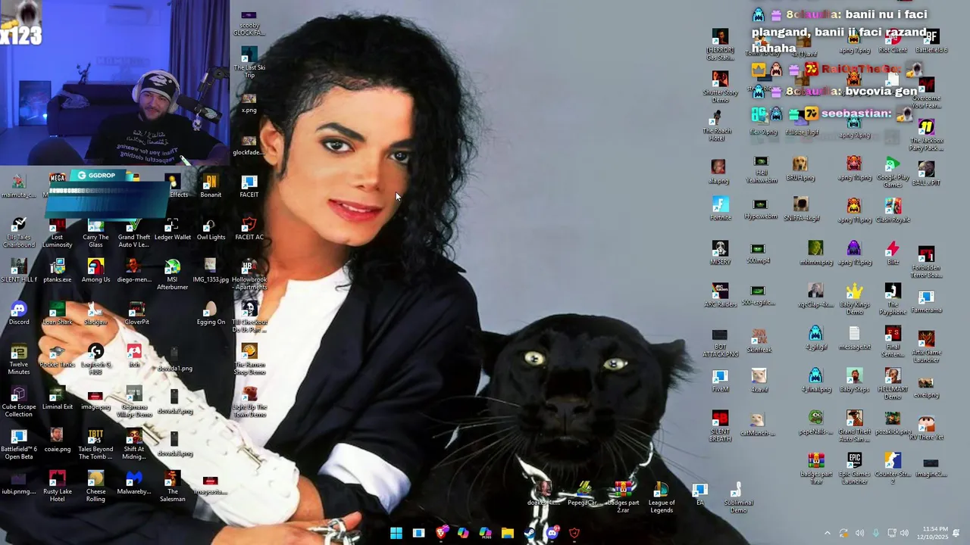Select The Roach Hotel icon

coord(716,126)
